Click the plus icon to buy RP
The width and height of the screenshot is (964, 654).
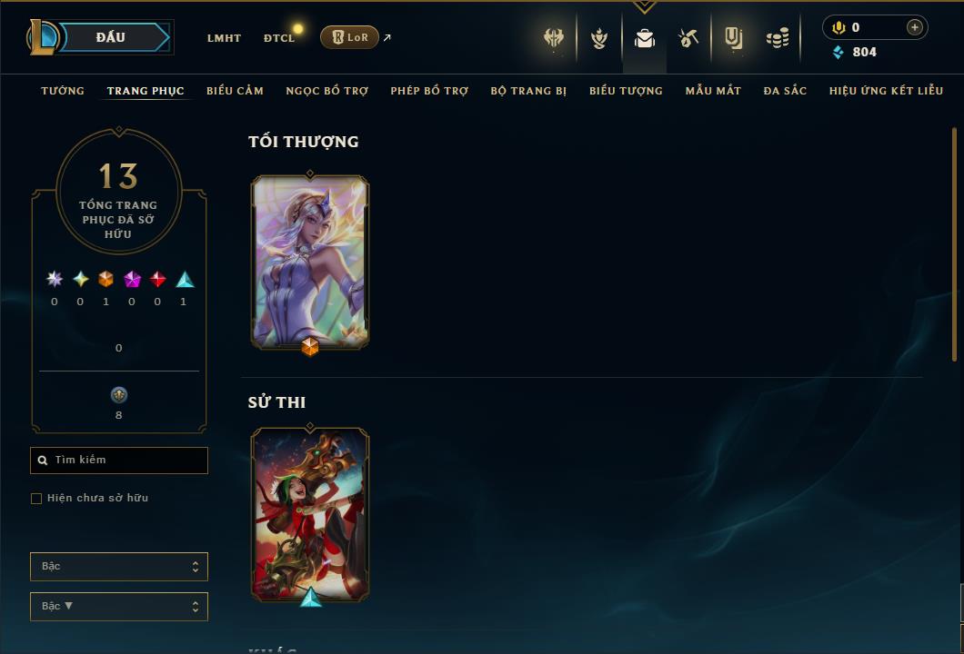pos(914,27)
